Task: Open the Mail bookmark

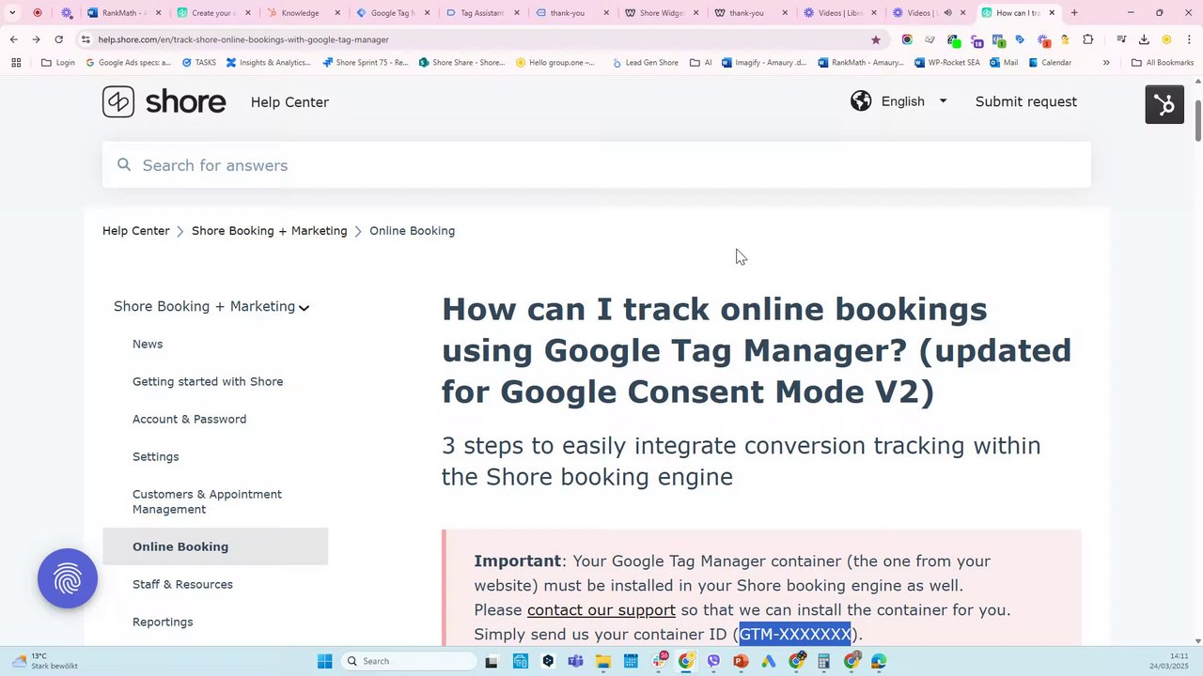Action: pos(1004,63)
